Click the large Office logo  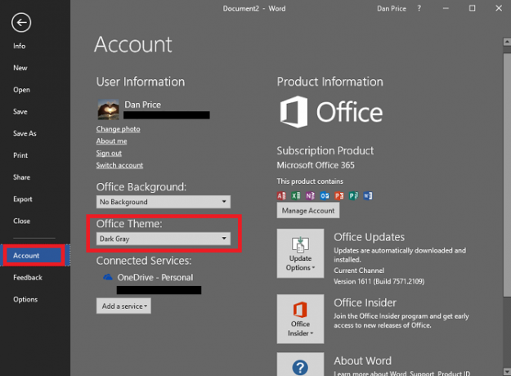click(331, 112)
